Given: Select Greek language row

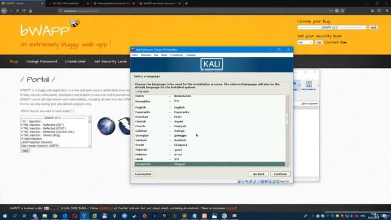Looking at the screenshot, I should (x=210, y=145).
